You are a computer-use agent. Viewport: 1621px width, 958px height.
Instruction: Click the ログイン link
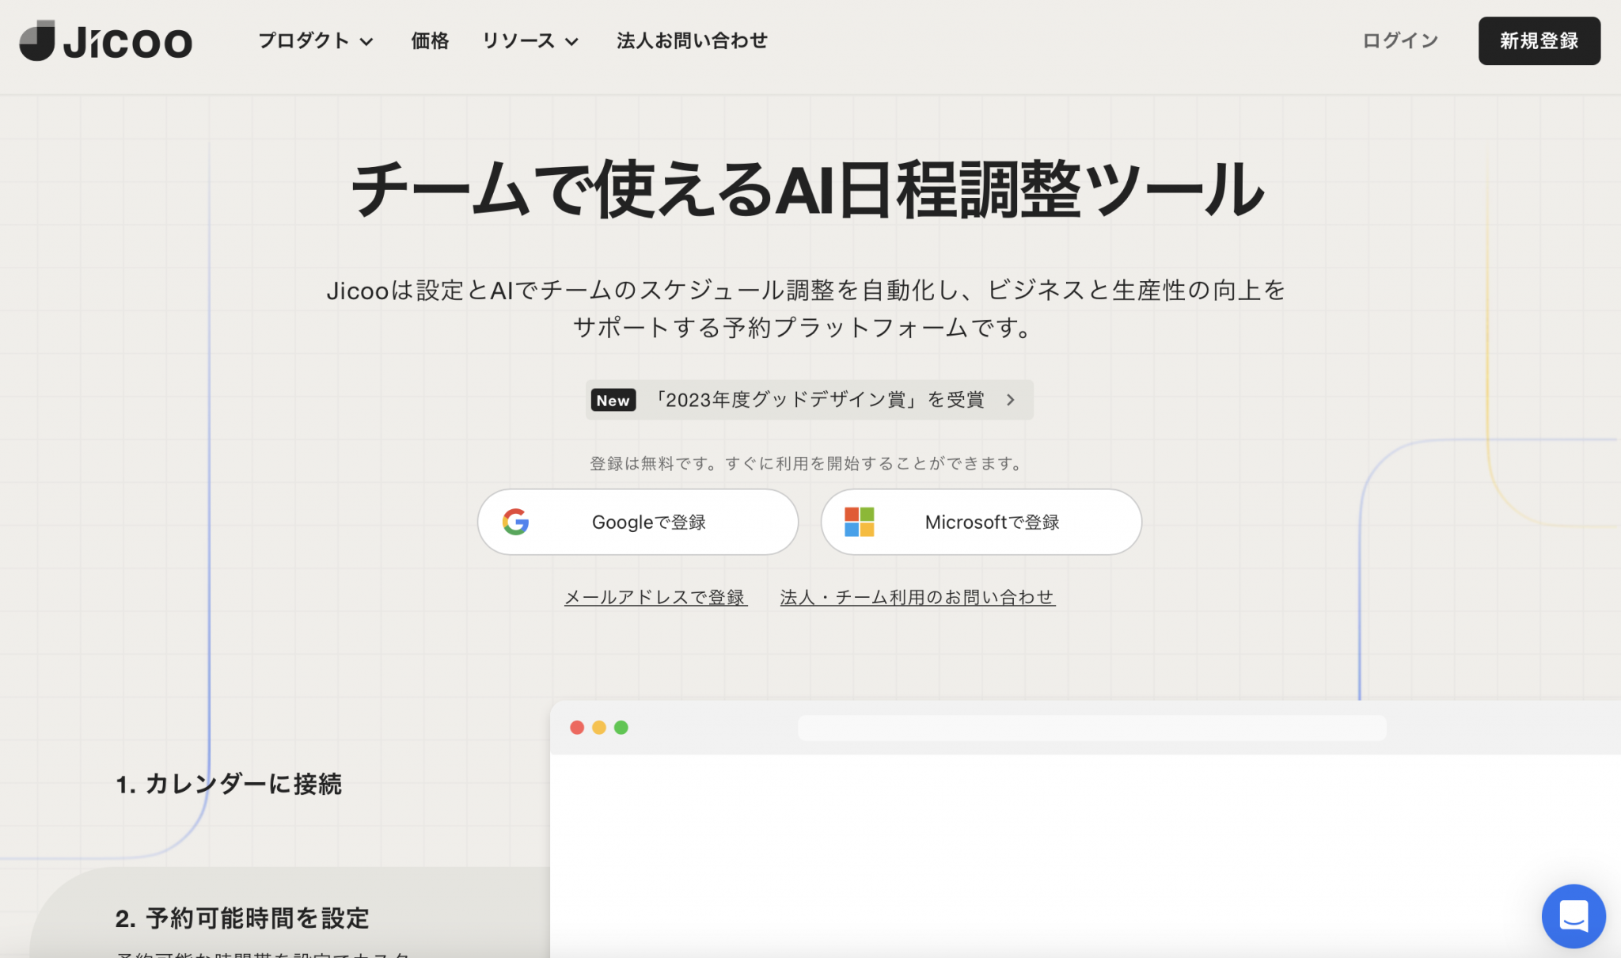[1399, 40]
